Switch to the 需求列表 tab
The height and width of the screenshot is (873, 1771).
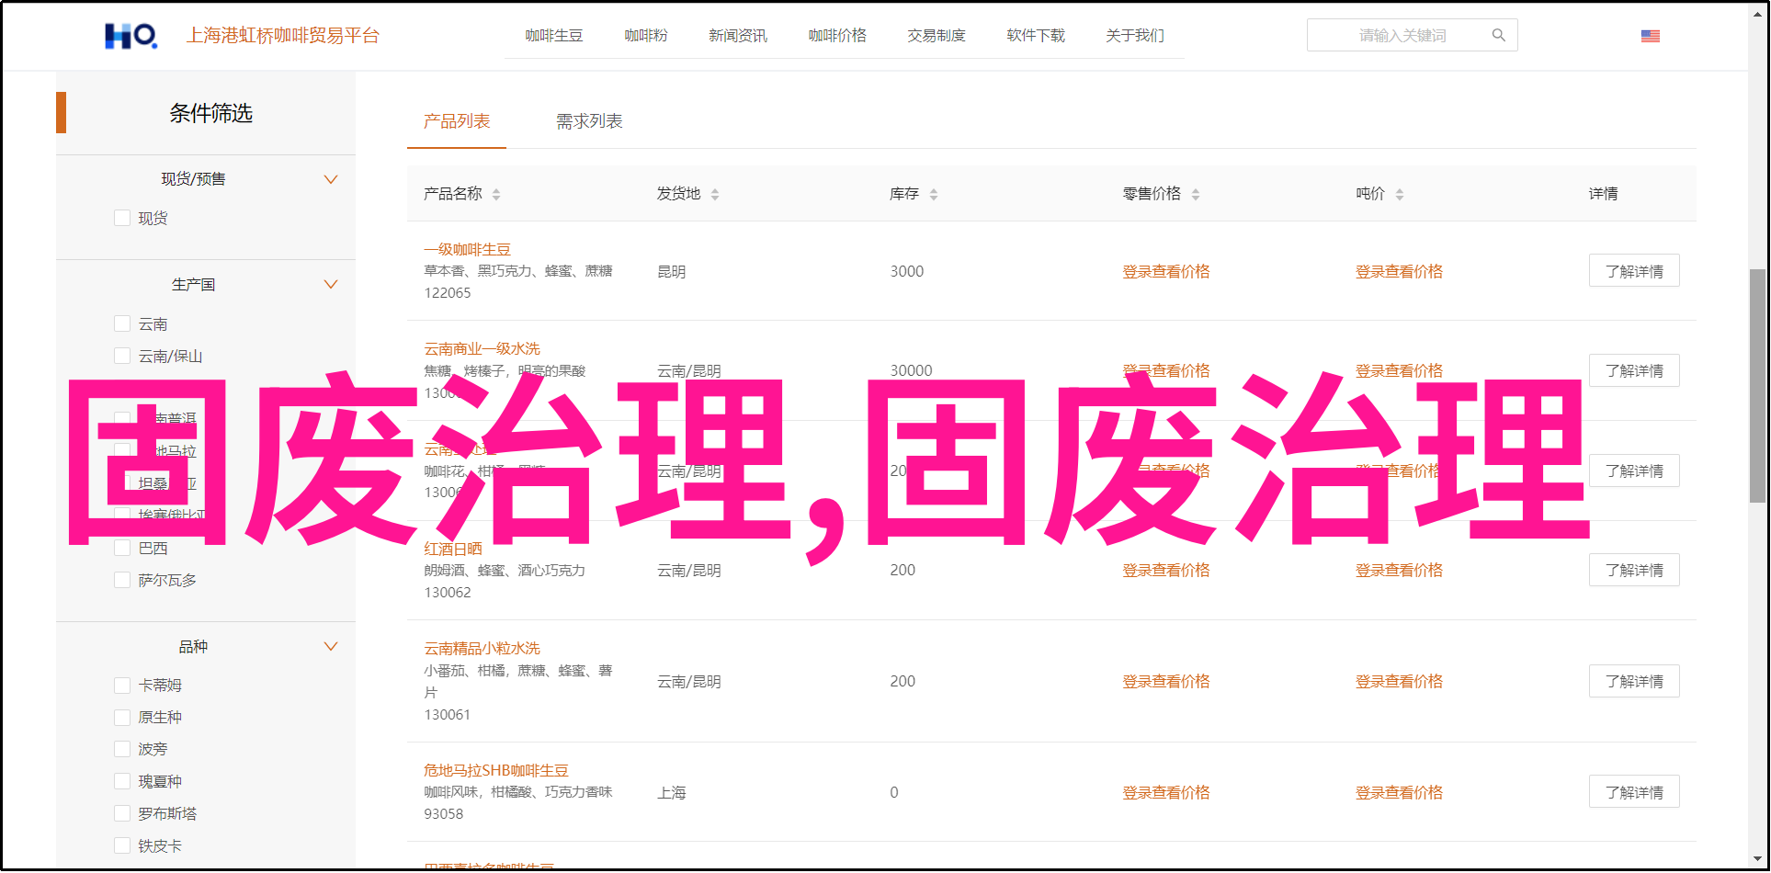tap(589, 121)
